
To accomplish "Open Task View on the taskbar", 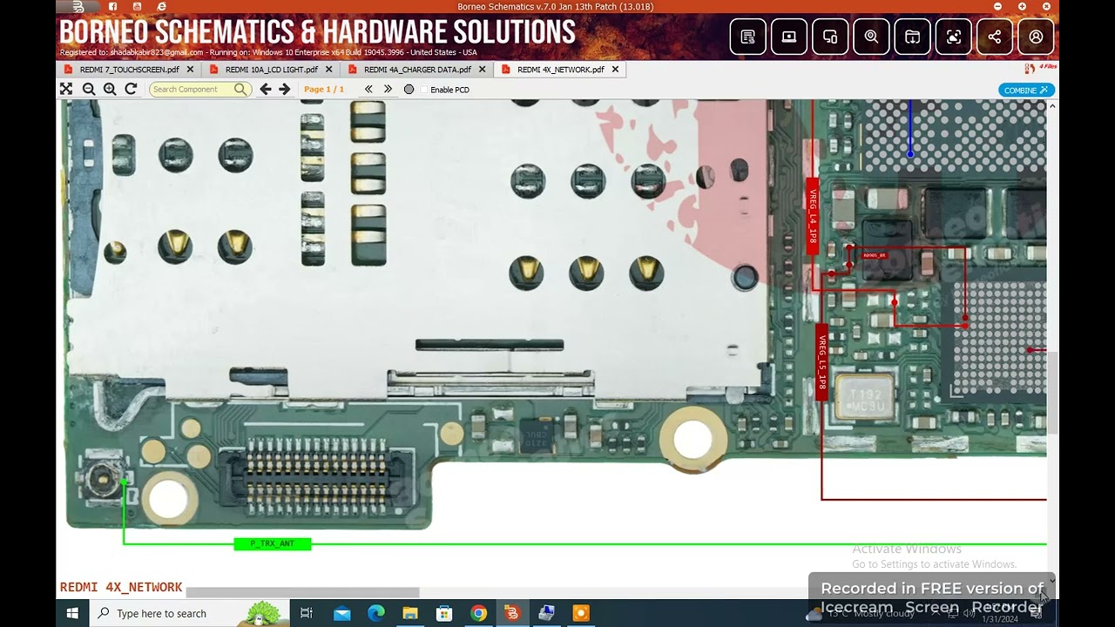I will click(306, 613).
